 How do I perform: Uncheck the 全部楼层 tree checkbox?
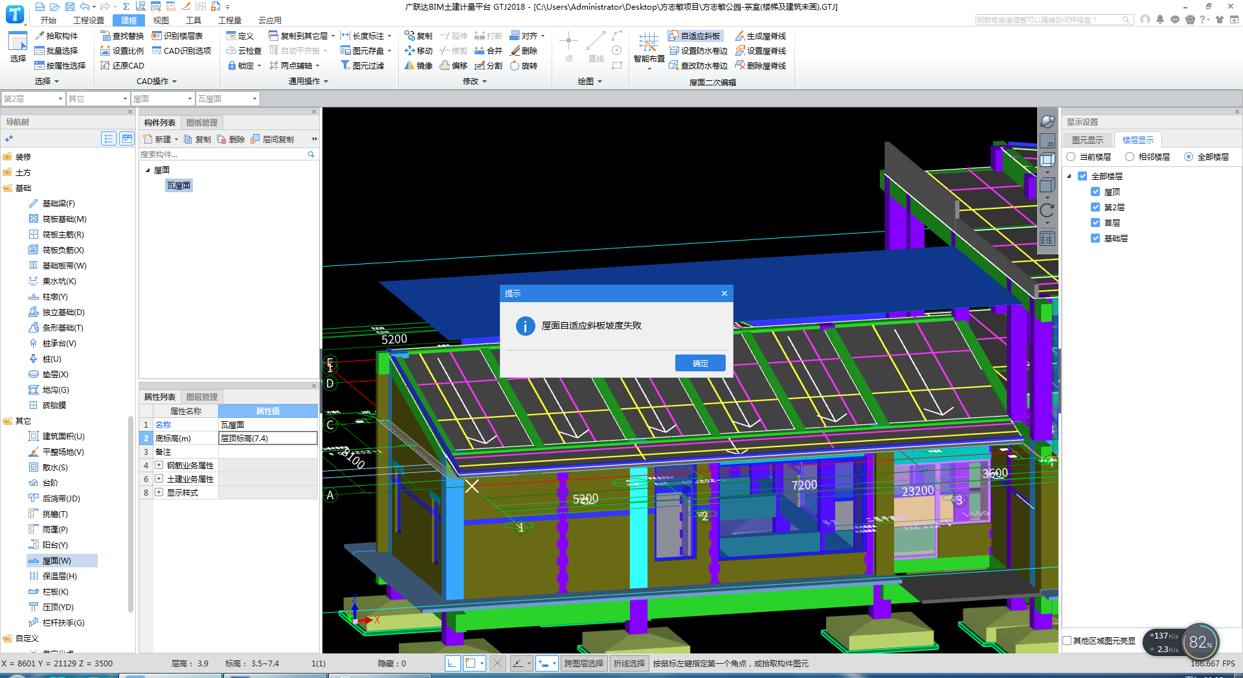tap(1082, 176)
